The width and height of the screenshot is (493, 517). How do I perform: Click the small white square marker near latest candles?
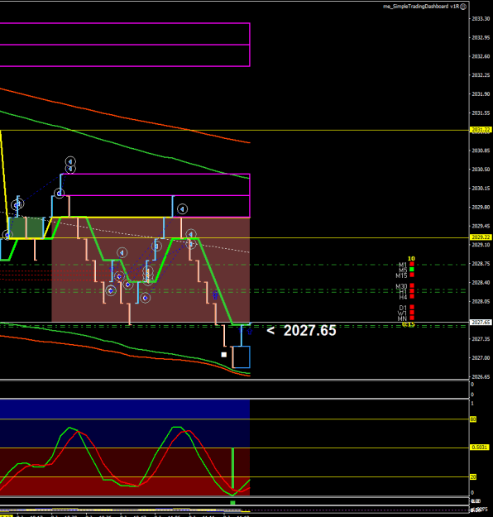point(224,355)
